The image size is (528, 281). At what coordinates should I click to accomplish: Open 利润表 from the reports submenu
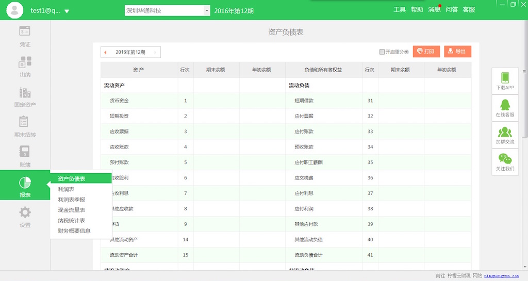(66, 189)
